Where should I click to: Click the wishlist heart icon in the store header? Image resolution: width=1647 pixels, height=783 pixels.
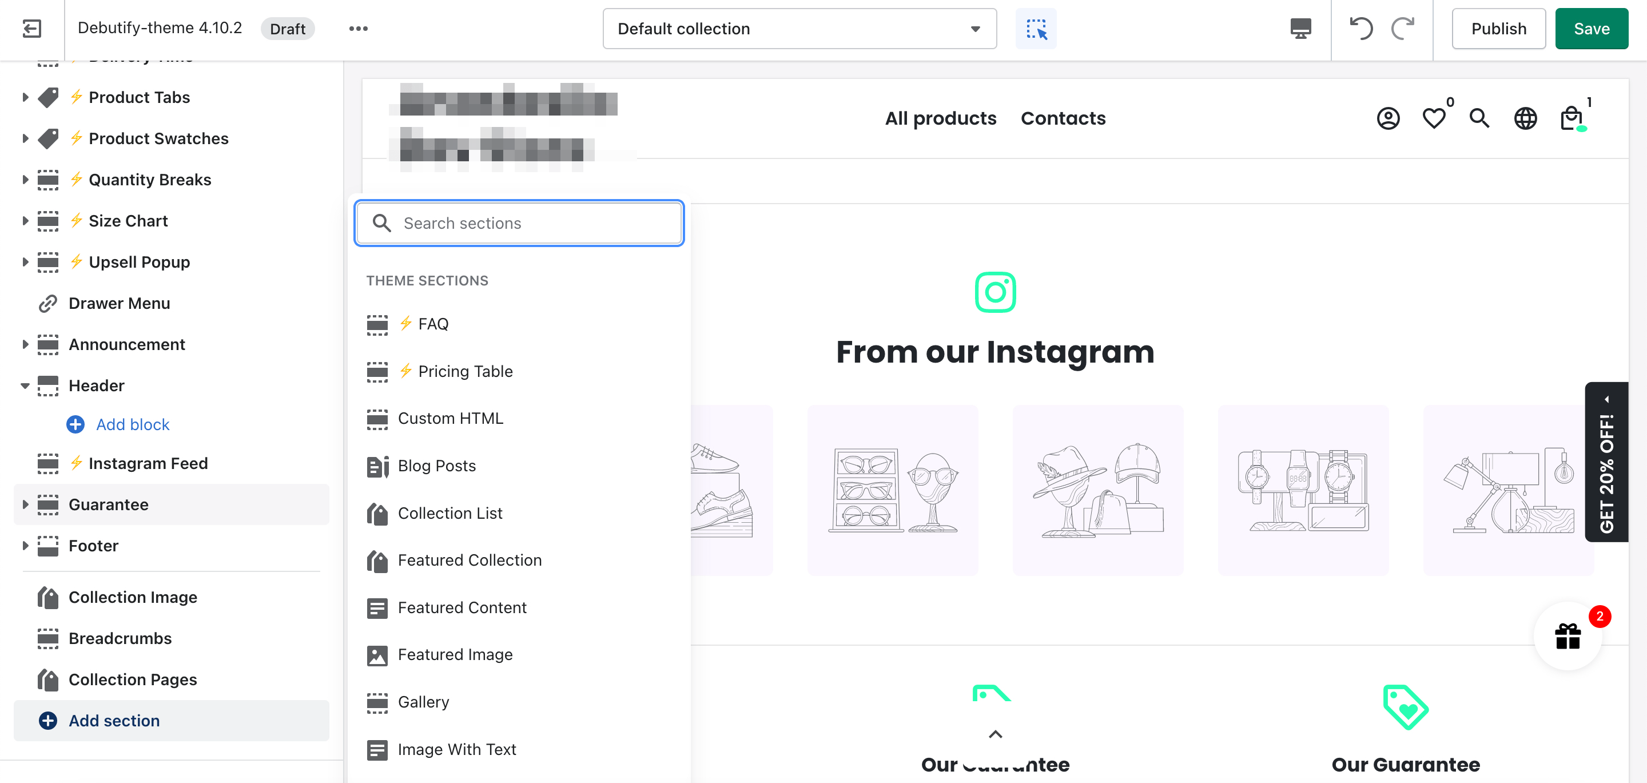click(x=1434, y=118)
